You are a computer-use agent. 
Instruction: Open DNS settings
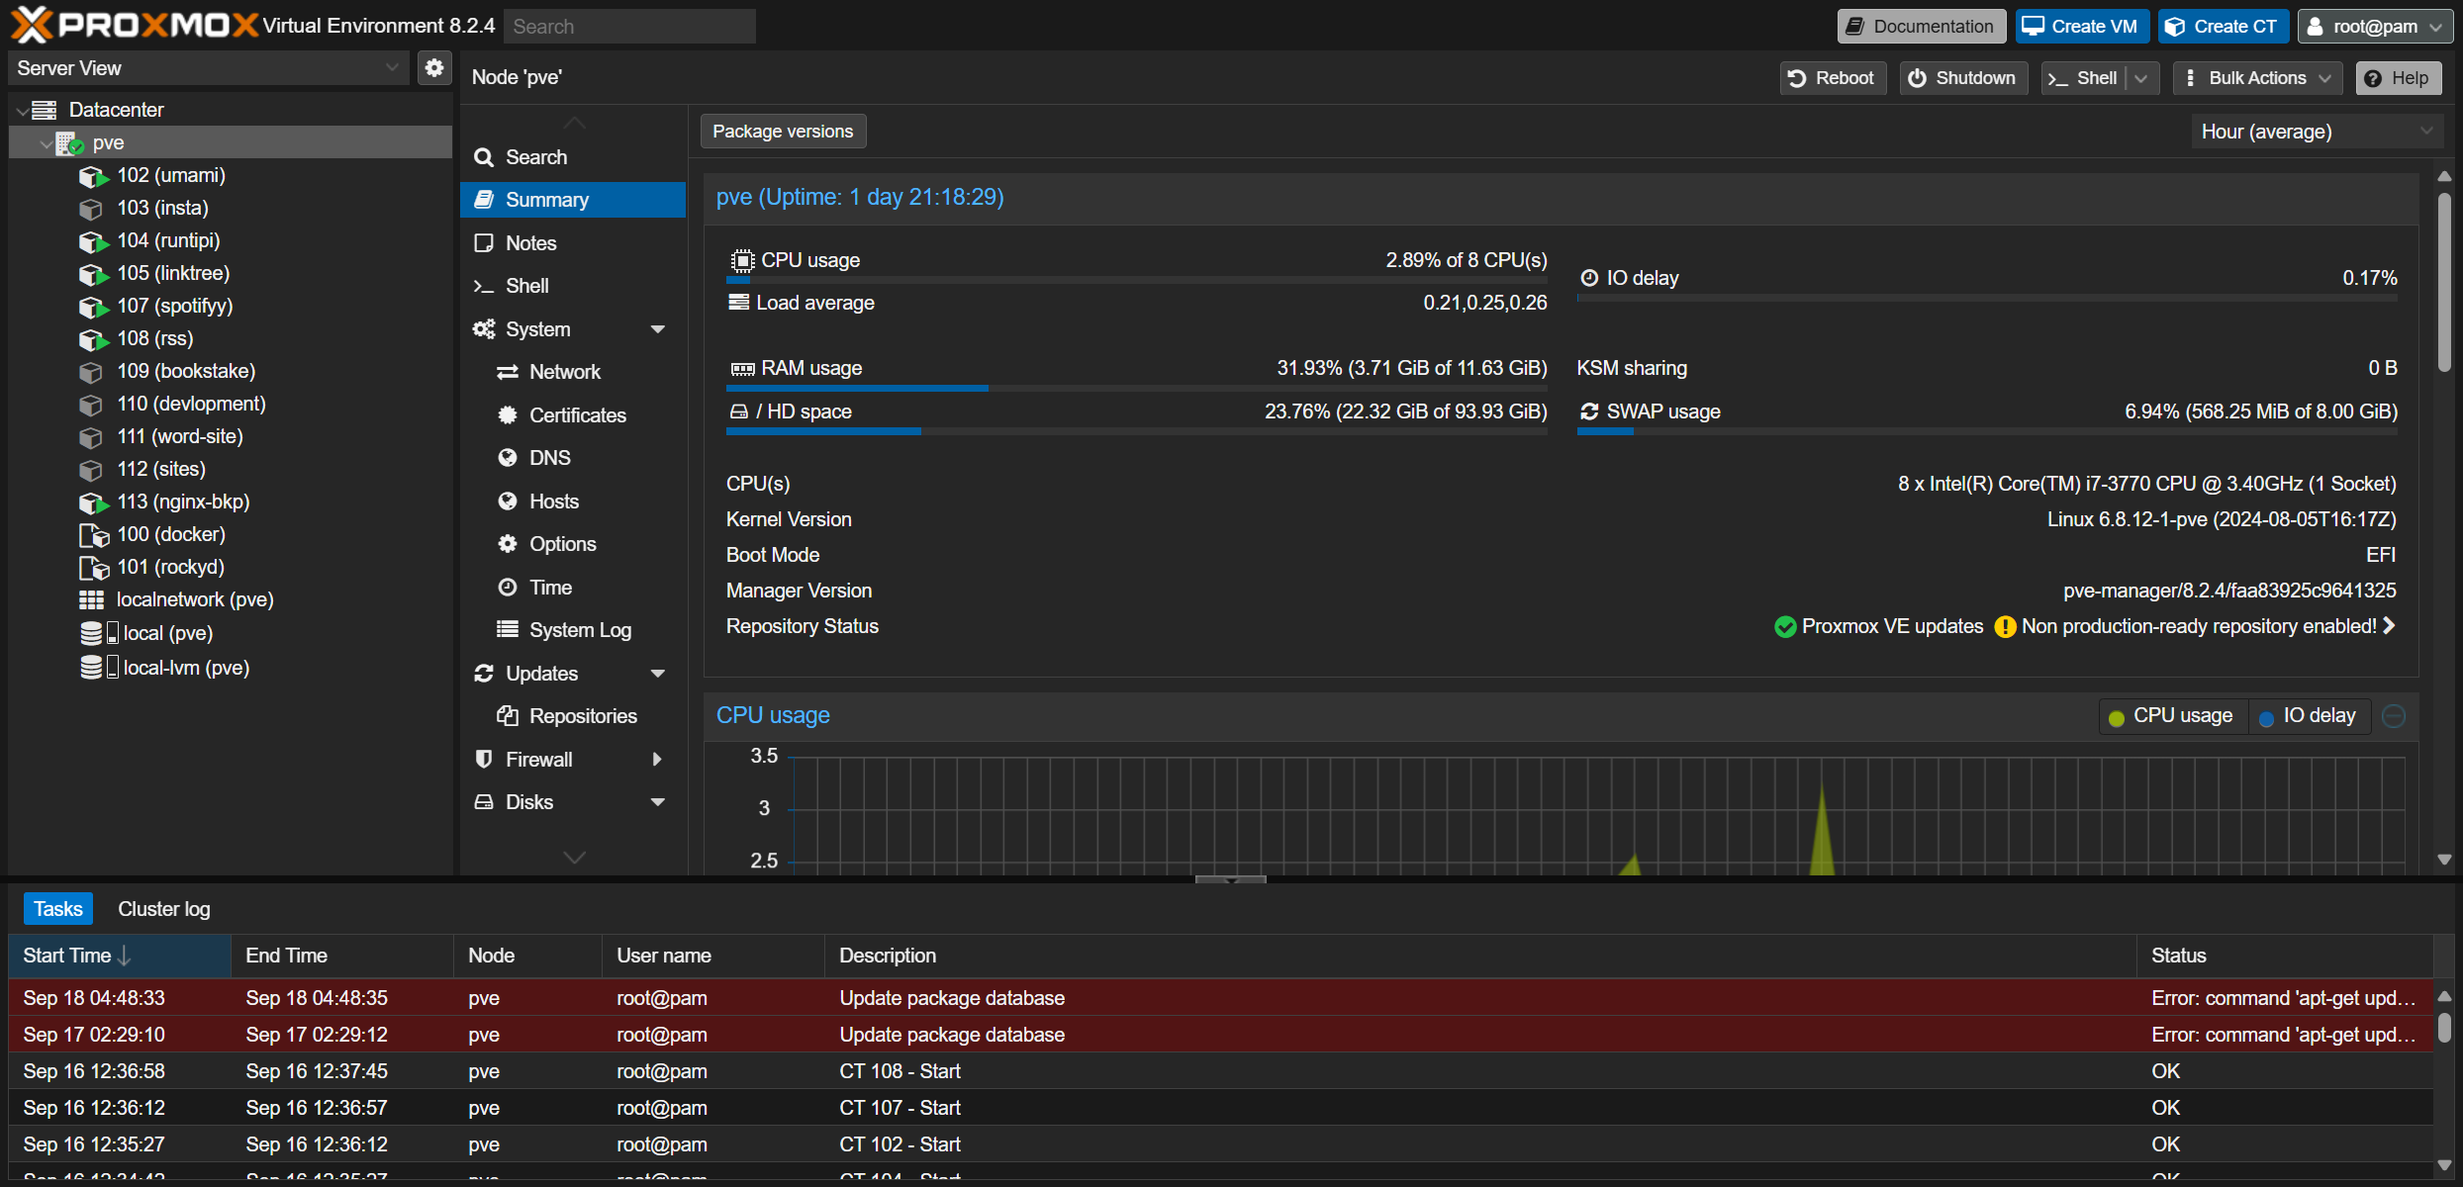(x=572, y=458)
